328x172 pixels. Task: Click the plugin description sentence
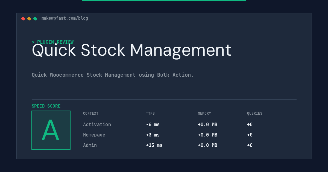pos(113,75)
